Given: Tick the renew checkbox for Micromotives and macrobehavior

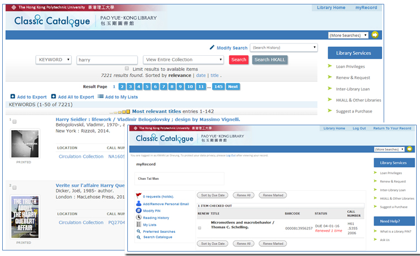Looking at the screenshot, I should 200,228.
